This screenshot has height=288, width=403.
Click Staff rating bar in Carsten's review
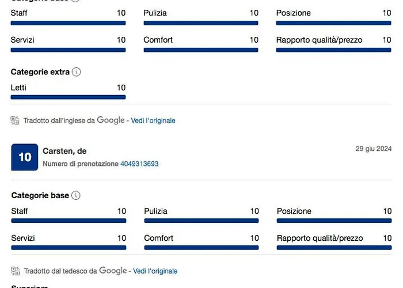coord(69,221)
